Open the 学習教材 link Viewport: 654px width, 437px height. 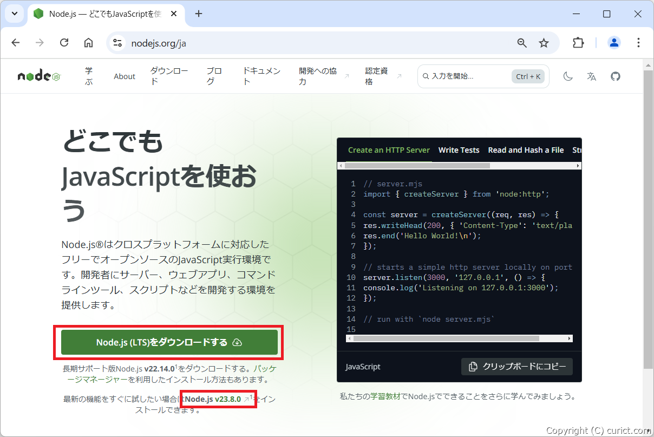tap(385, 396)
